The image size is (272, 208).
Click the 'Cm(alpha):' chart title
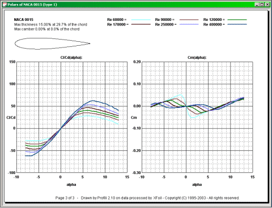(x=197, y=58)
